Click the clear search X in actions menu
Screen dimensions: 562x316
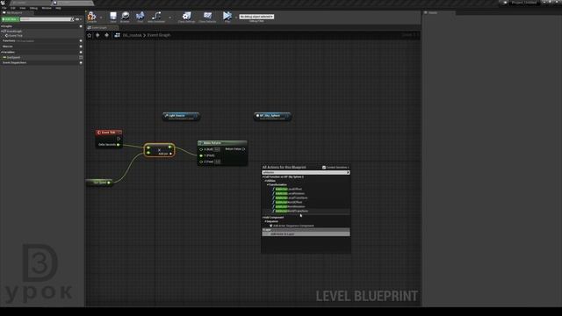pyautogui.click(x=348, y=173)
